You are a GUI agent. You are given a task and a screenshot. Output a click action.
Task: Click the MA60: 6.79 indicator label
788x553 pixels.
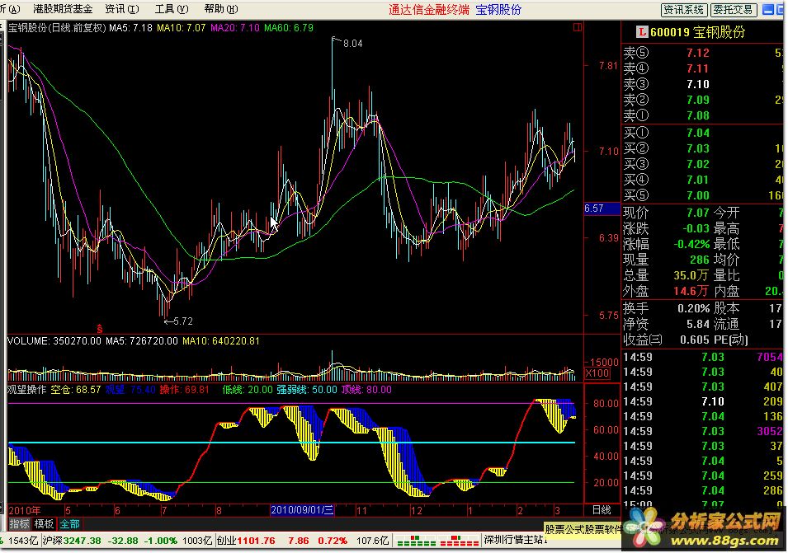[x=289, y=28]
